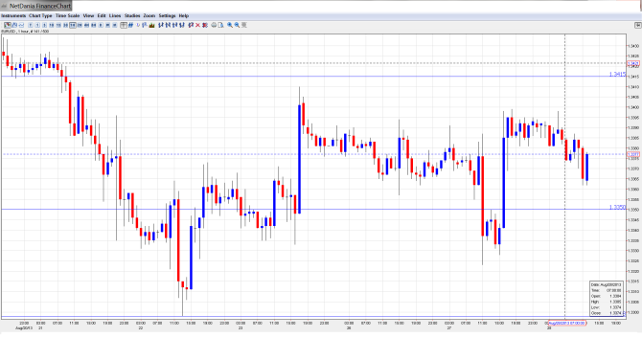Click the Help menu item

coord(184,15)
